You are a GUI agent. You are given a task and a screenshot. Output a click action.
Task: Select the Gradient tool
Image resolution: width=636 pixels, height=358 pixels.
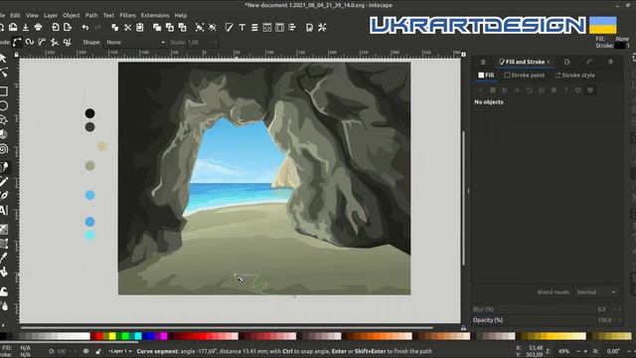3,230
